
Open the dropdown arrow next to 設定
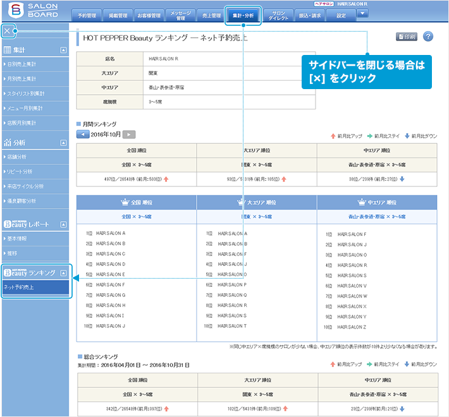pyautogui.click(x=362, y=13)
